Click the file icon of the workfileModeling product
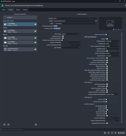 tap(5, 49)
